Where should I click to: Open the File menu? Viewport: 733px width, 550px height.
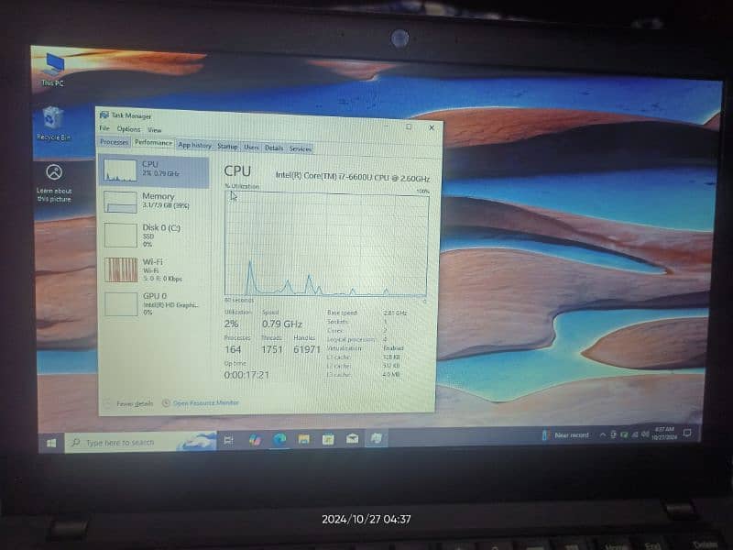[x=104, y=129]
